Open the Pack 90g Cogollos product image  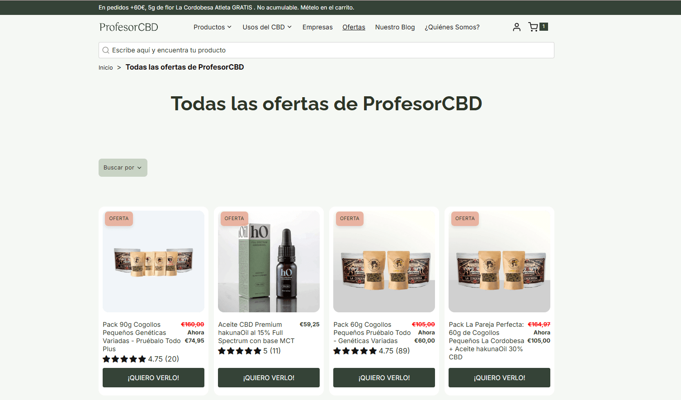153,262
